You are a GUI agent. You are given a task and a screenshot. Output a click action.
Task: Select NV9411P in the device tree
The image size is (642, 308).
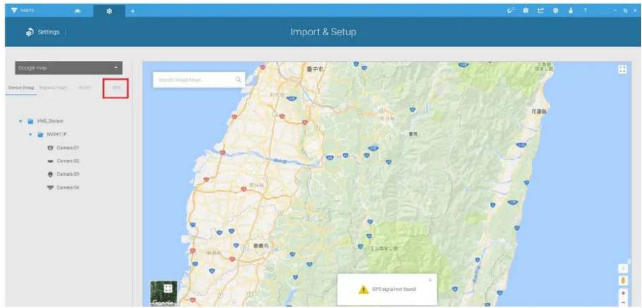point(56,134)
